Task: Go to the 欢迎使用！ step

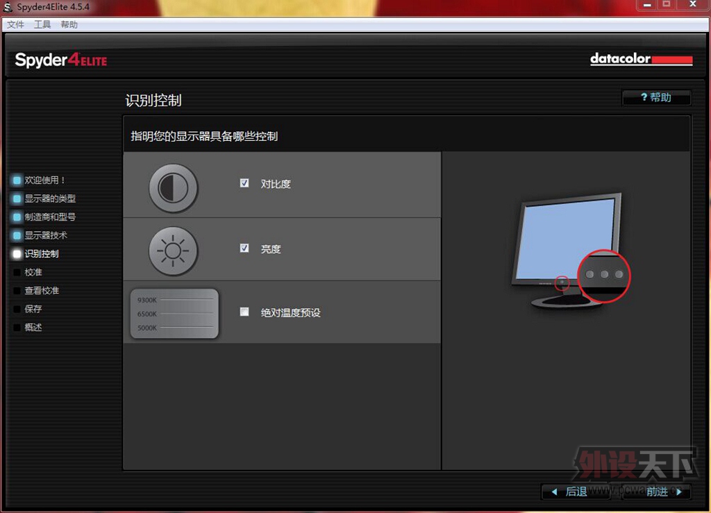Action: 44,180
